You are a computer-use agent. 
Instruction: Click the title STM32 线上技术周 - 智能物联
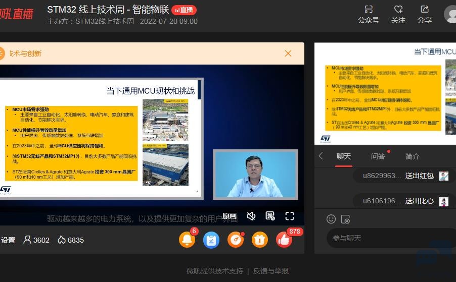pyautogui.click(x=108, y=10)
